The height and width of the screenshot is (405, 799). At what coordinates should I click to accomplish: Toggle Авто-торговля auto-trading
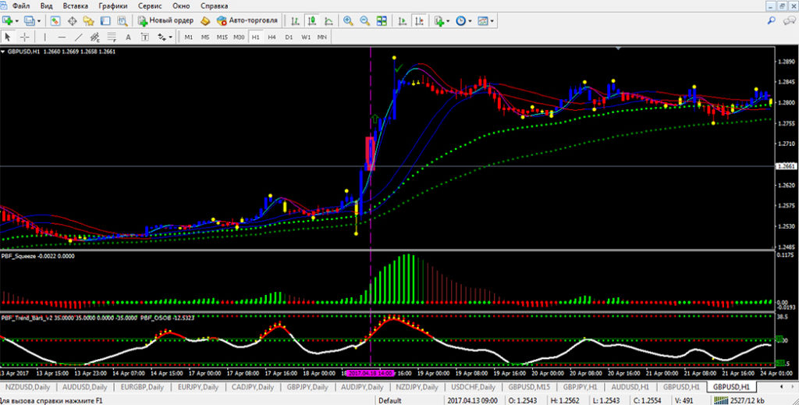click(x=247, y=21)
